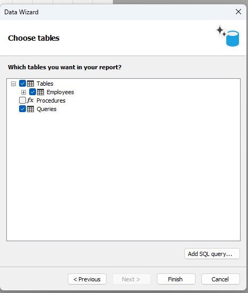Click the Tables node grid icon
248x293 pixels.
pos(30,84)
